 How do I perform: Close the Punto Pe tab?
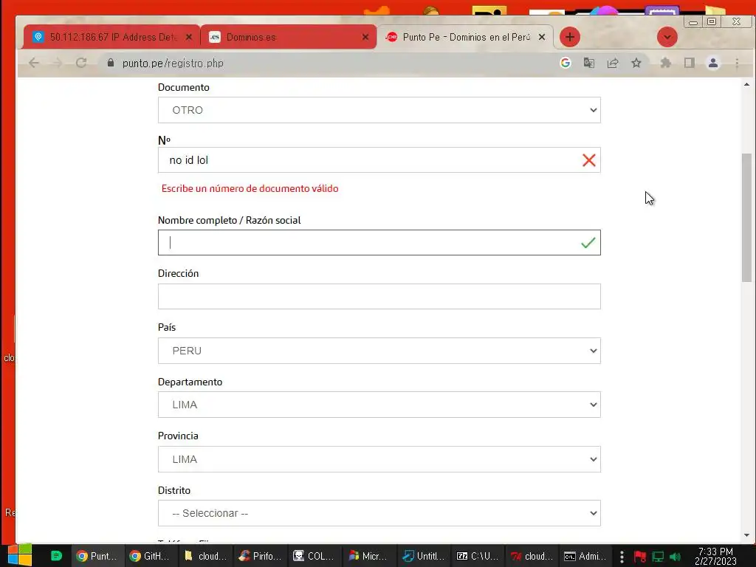pos(542,37)
